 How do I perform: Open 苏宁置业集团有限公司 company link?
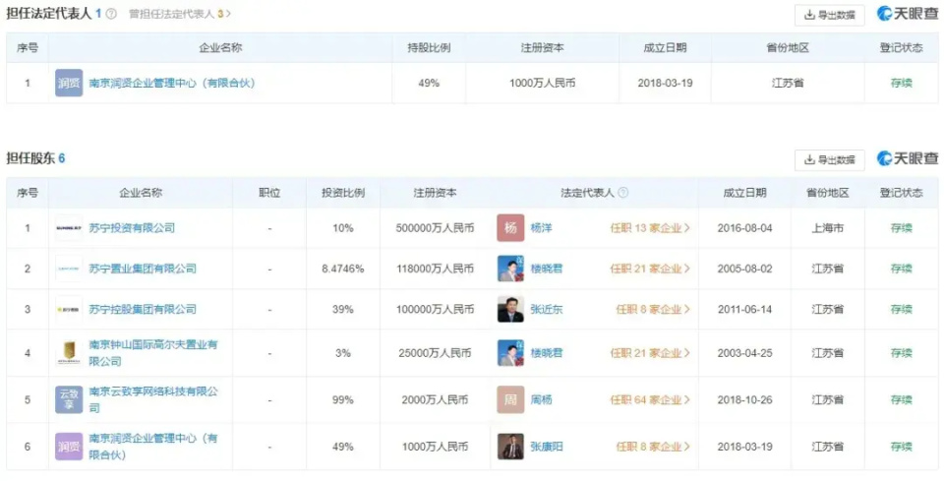click(143, 269)
